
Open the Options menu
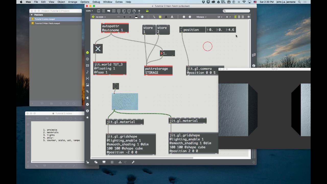pos(85,2)
